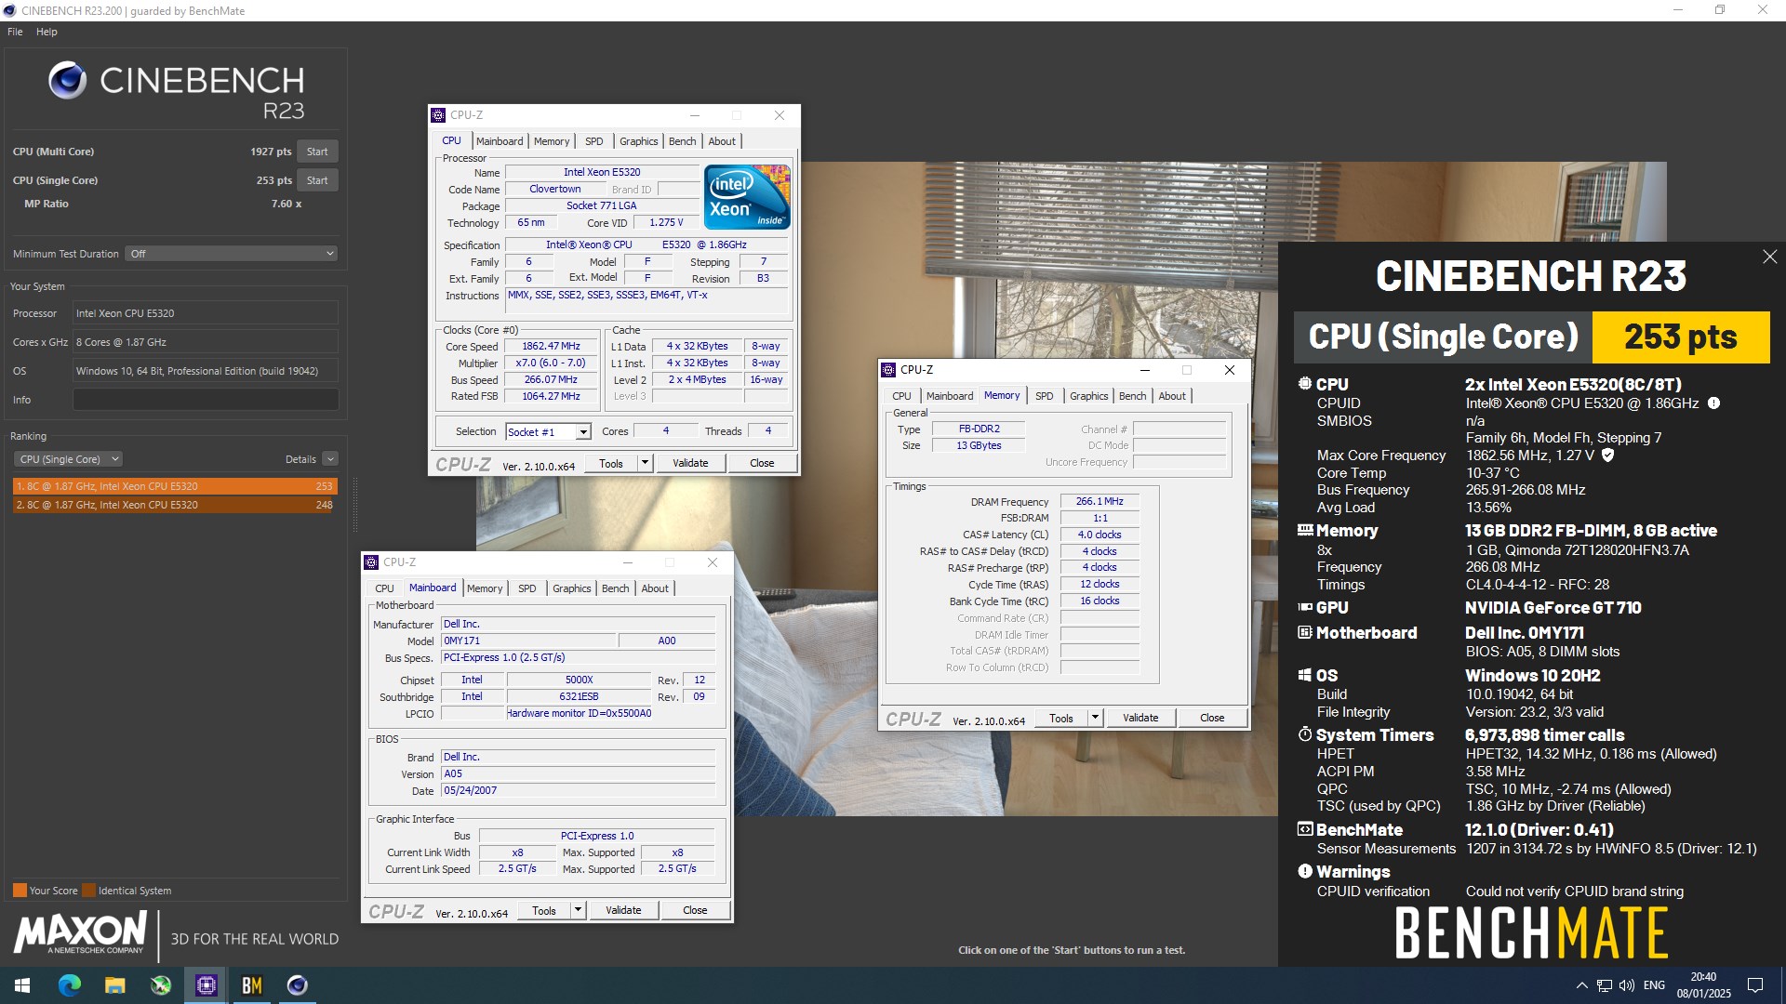Open the File menu
Screen dimensions: 1786x1004
15,32
